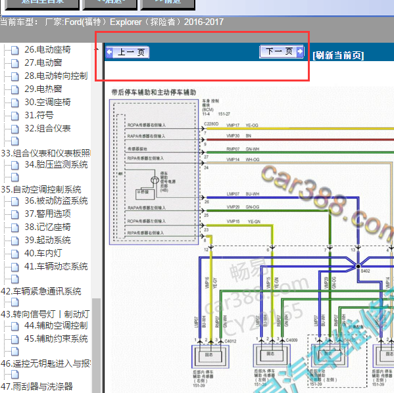Image resolution: width=394 pixels, height=393 pixels.
Task: Go to next page with 下一页
Action: [x=282, y=51]
